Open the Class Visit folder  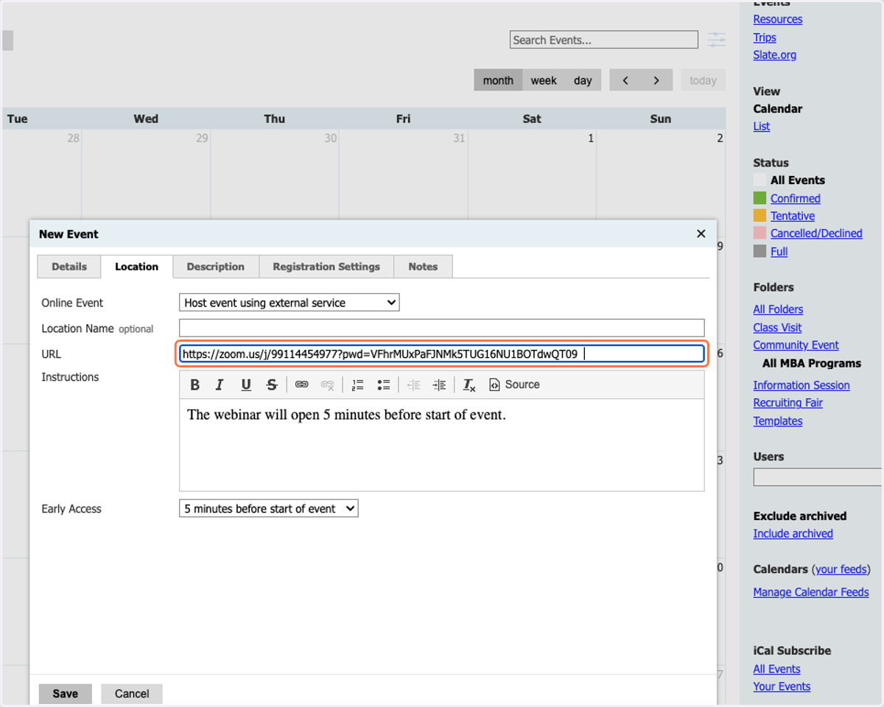[x=777, y=327]
